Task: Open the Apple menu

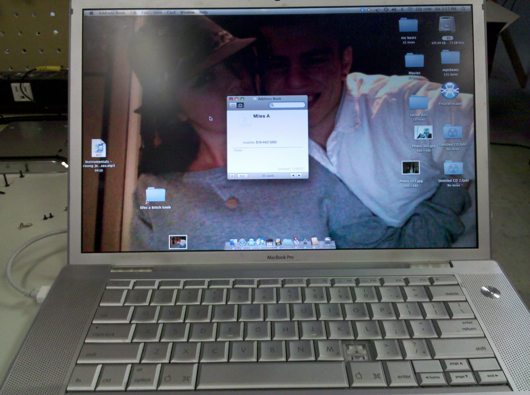Action: (x=92, y=13)
